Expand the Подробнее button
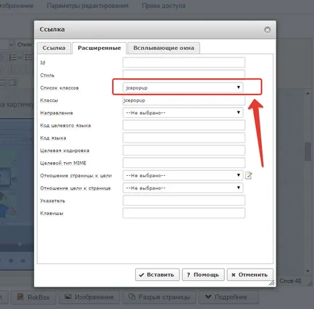 [x=228, y=297]
